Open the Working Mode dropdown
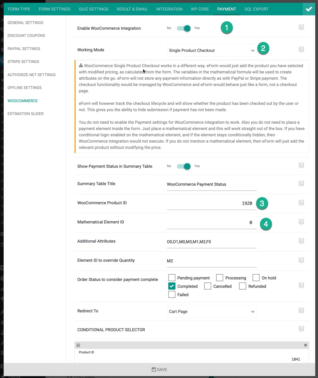This screenshot has width=318, height=378. pyautogui.click(x=212, y=50)
